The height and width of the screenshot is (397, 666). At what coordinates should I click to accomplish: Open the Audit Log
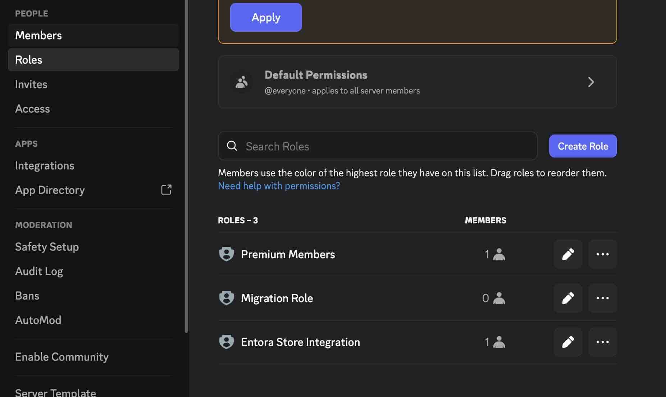point(39,271)
